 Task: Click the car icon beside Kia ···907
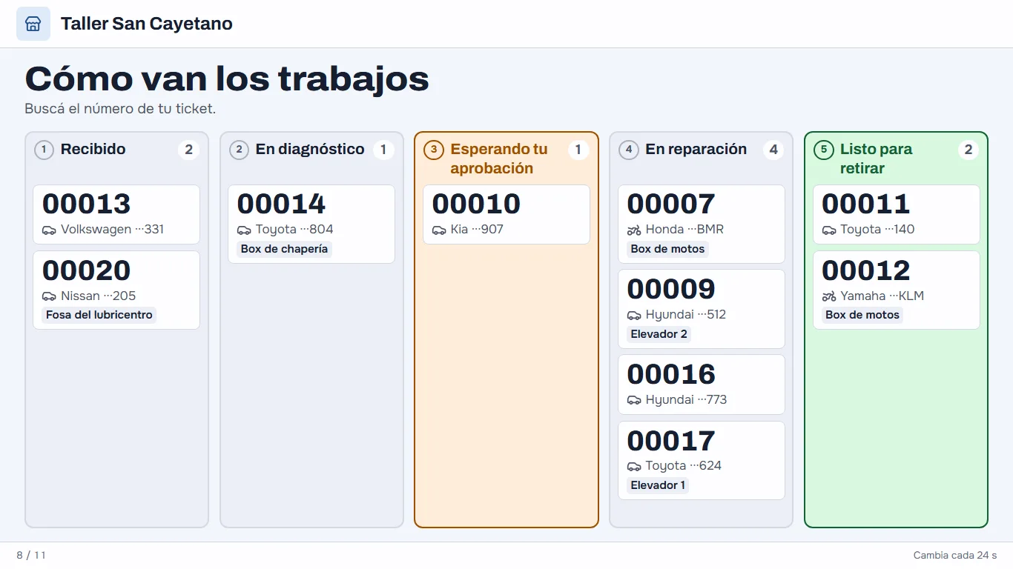439,230
